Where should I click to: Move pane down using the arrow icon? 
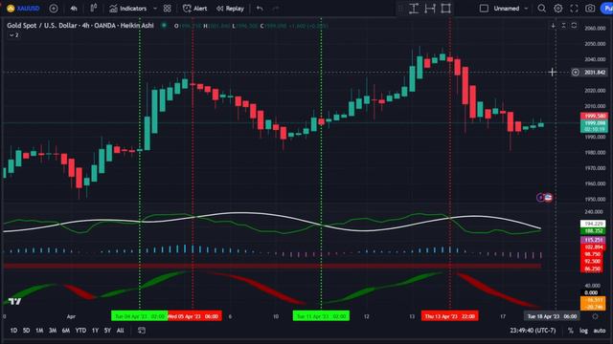[x=554, y=26]
